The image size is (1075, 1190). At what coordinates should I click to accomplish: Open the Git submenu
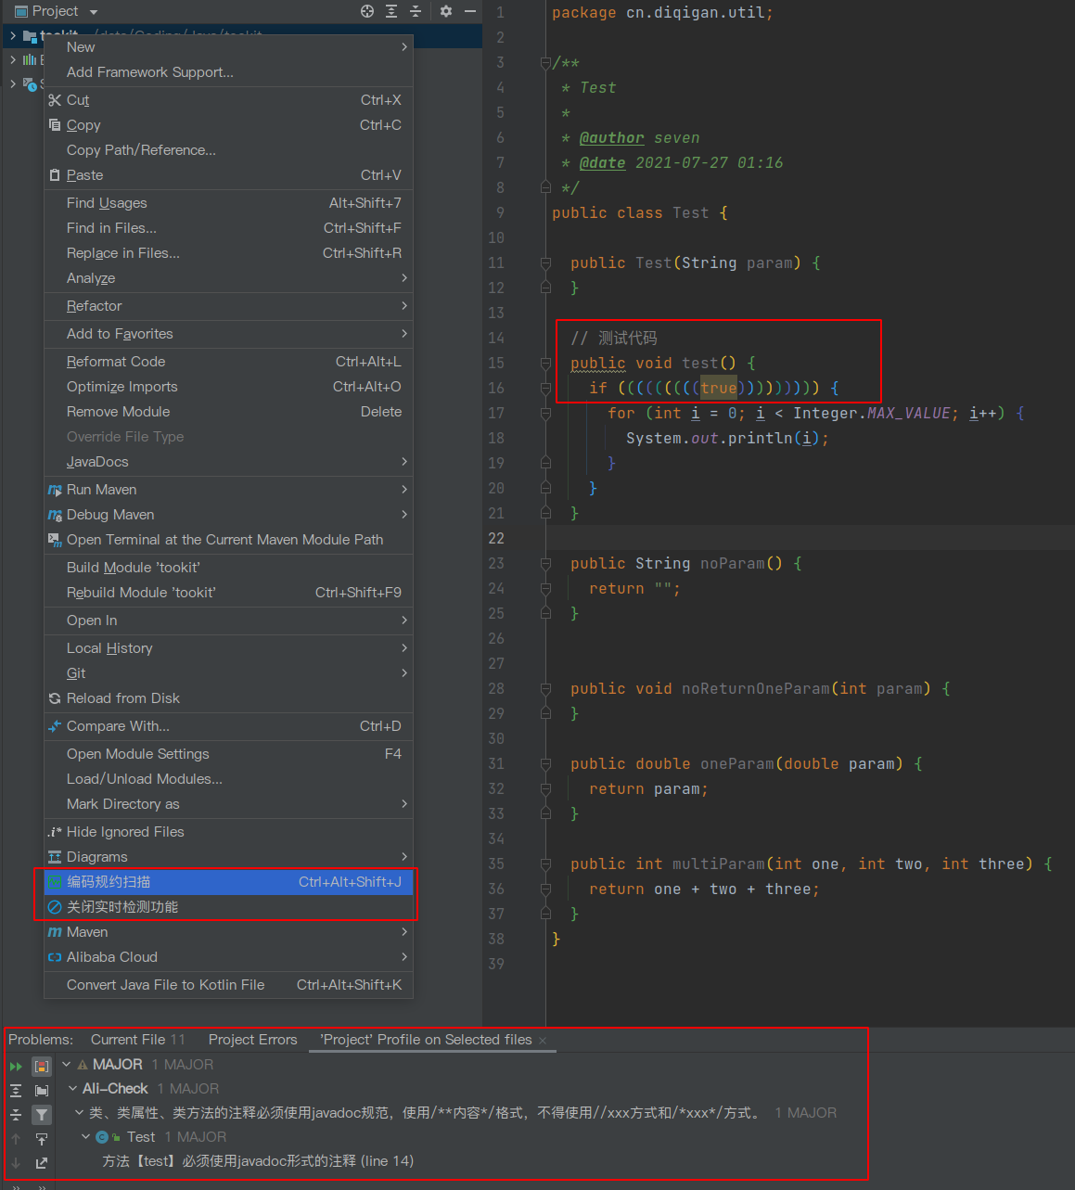click(228, 673)
